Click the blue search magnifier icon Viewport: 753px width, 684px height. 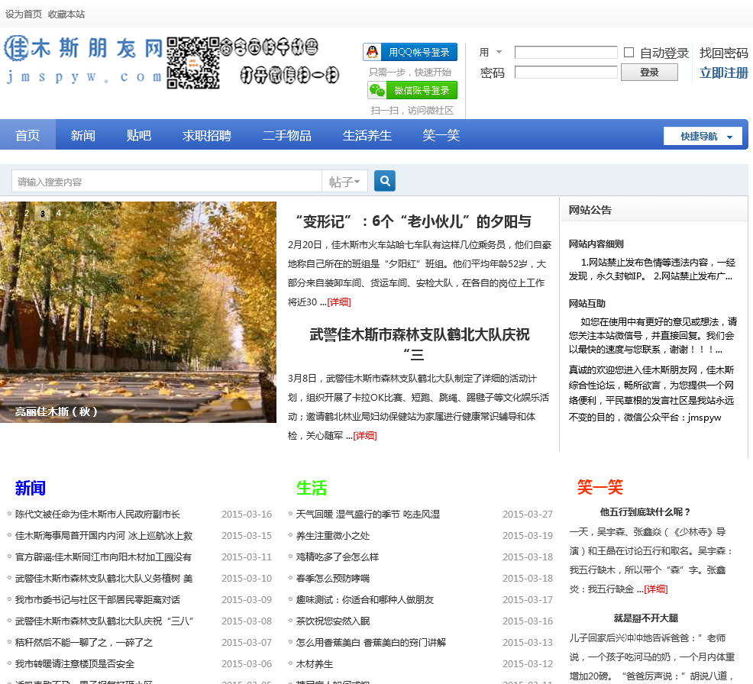click(385, 181)
